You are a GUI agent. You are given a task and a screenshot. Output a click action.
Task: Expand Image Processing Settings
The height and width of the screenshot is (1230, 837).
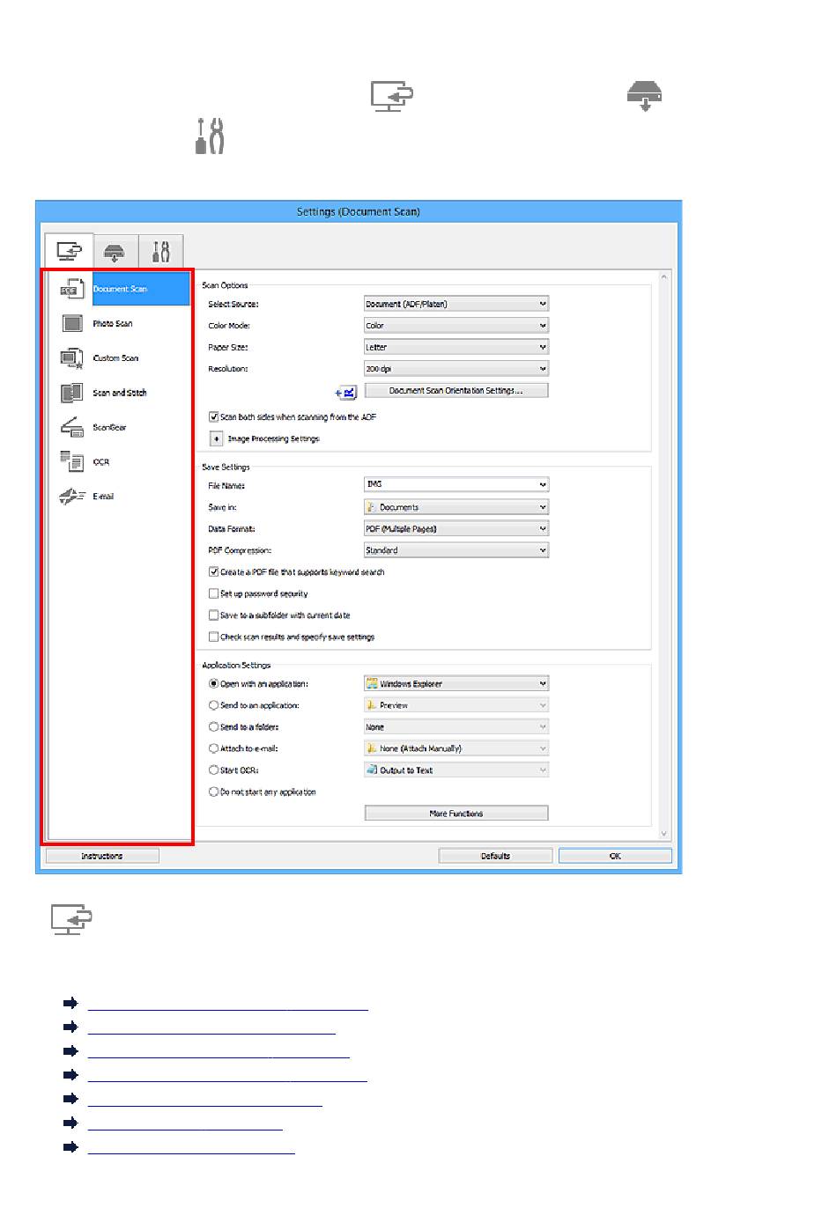coord(216,438)
